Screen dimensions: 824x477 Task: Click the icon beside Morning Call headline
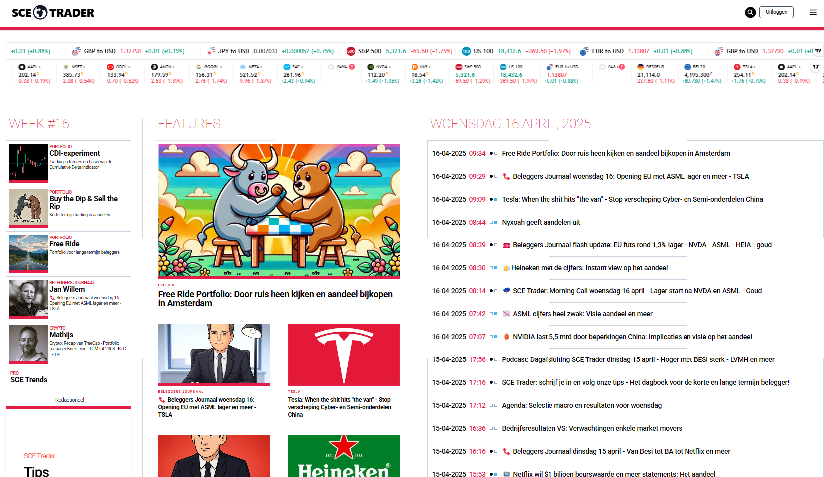(506, 291)
